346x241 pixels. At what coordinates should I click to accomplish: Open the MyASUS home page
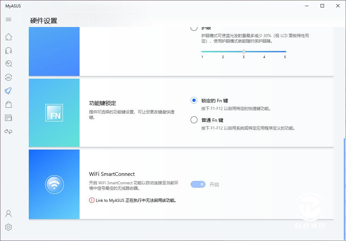tap(8, 37)
